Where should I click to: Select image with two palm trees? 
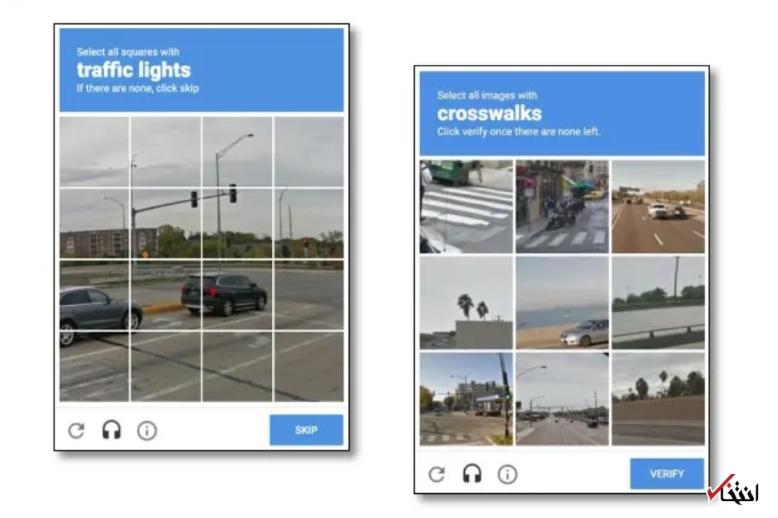[x=467, y=303]
